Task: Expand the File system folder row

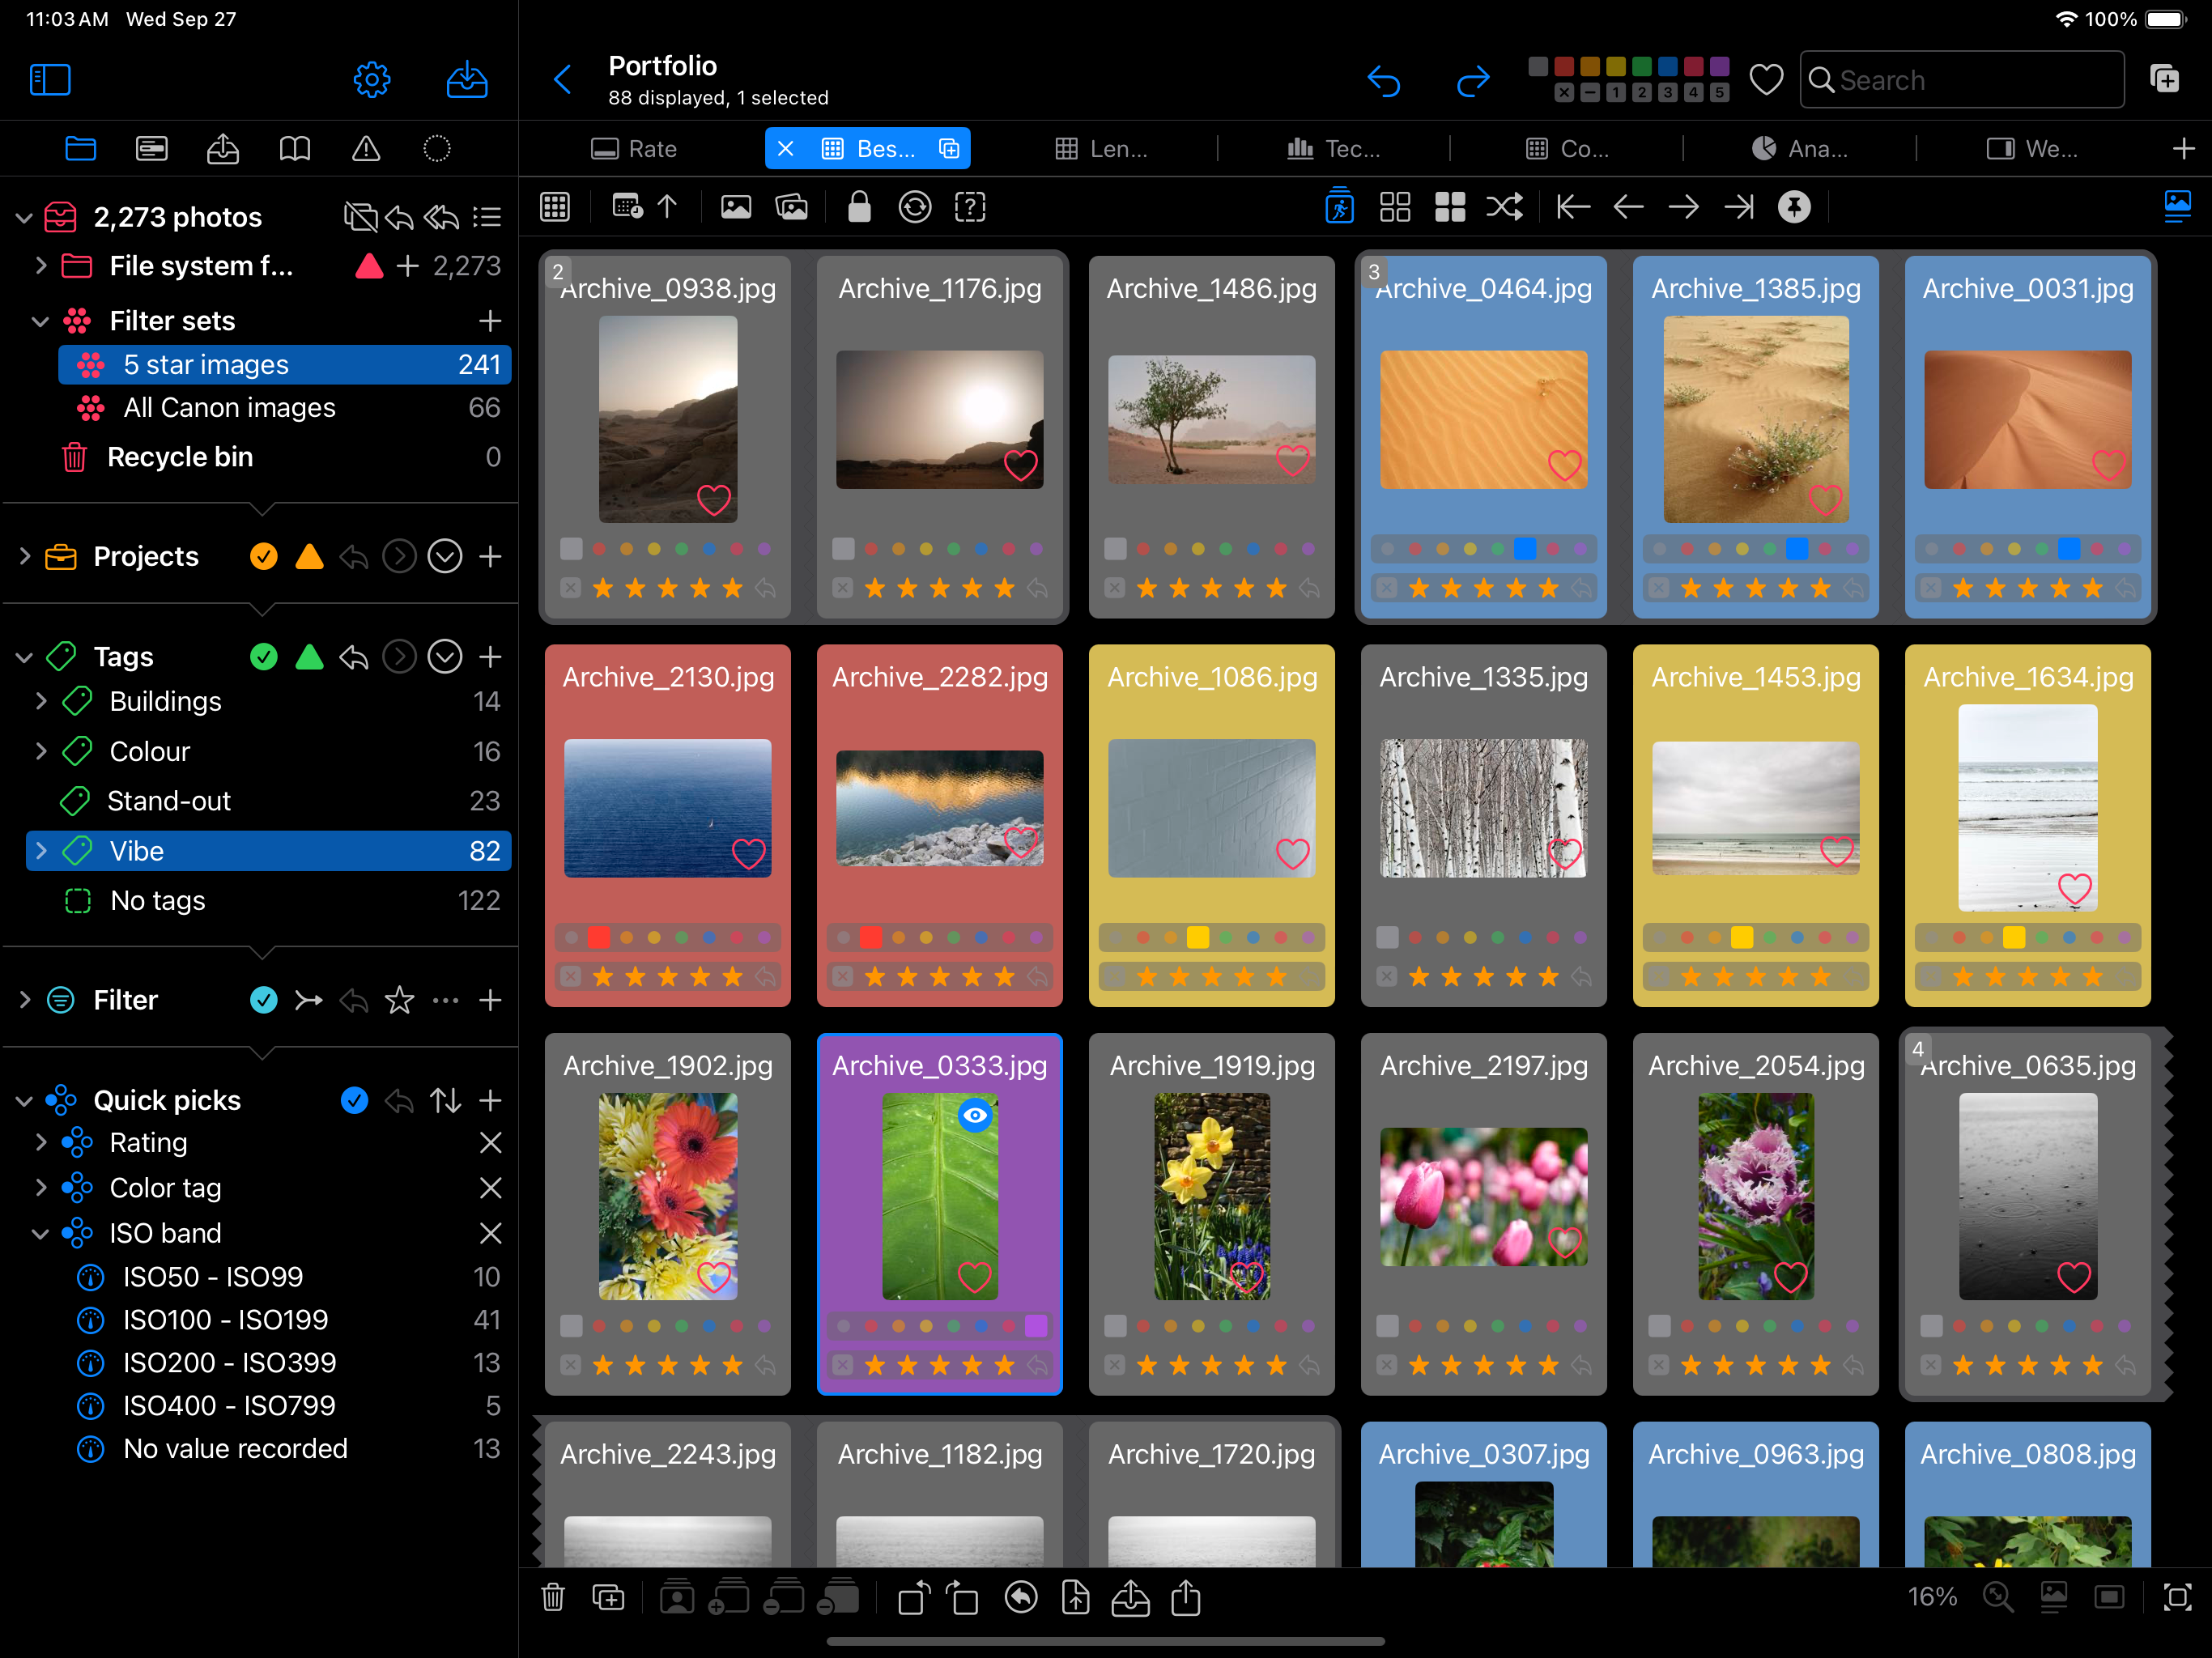Action: (41, 265)
